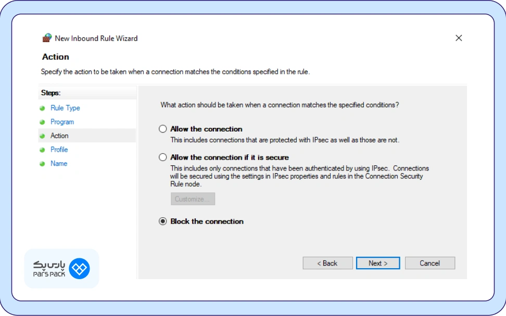Image resolution: width=506 pixels, height=316 pixels.
Task: Open the Name step link
Action: tap(59, 164)
